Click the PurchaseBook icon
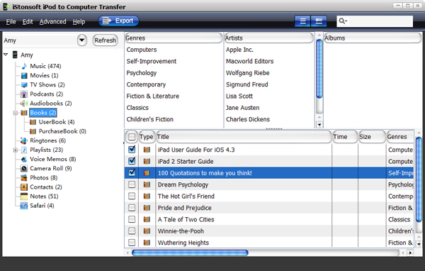The image size is (425, 271). (33, 131)
